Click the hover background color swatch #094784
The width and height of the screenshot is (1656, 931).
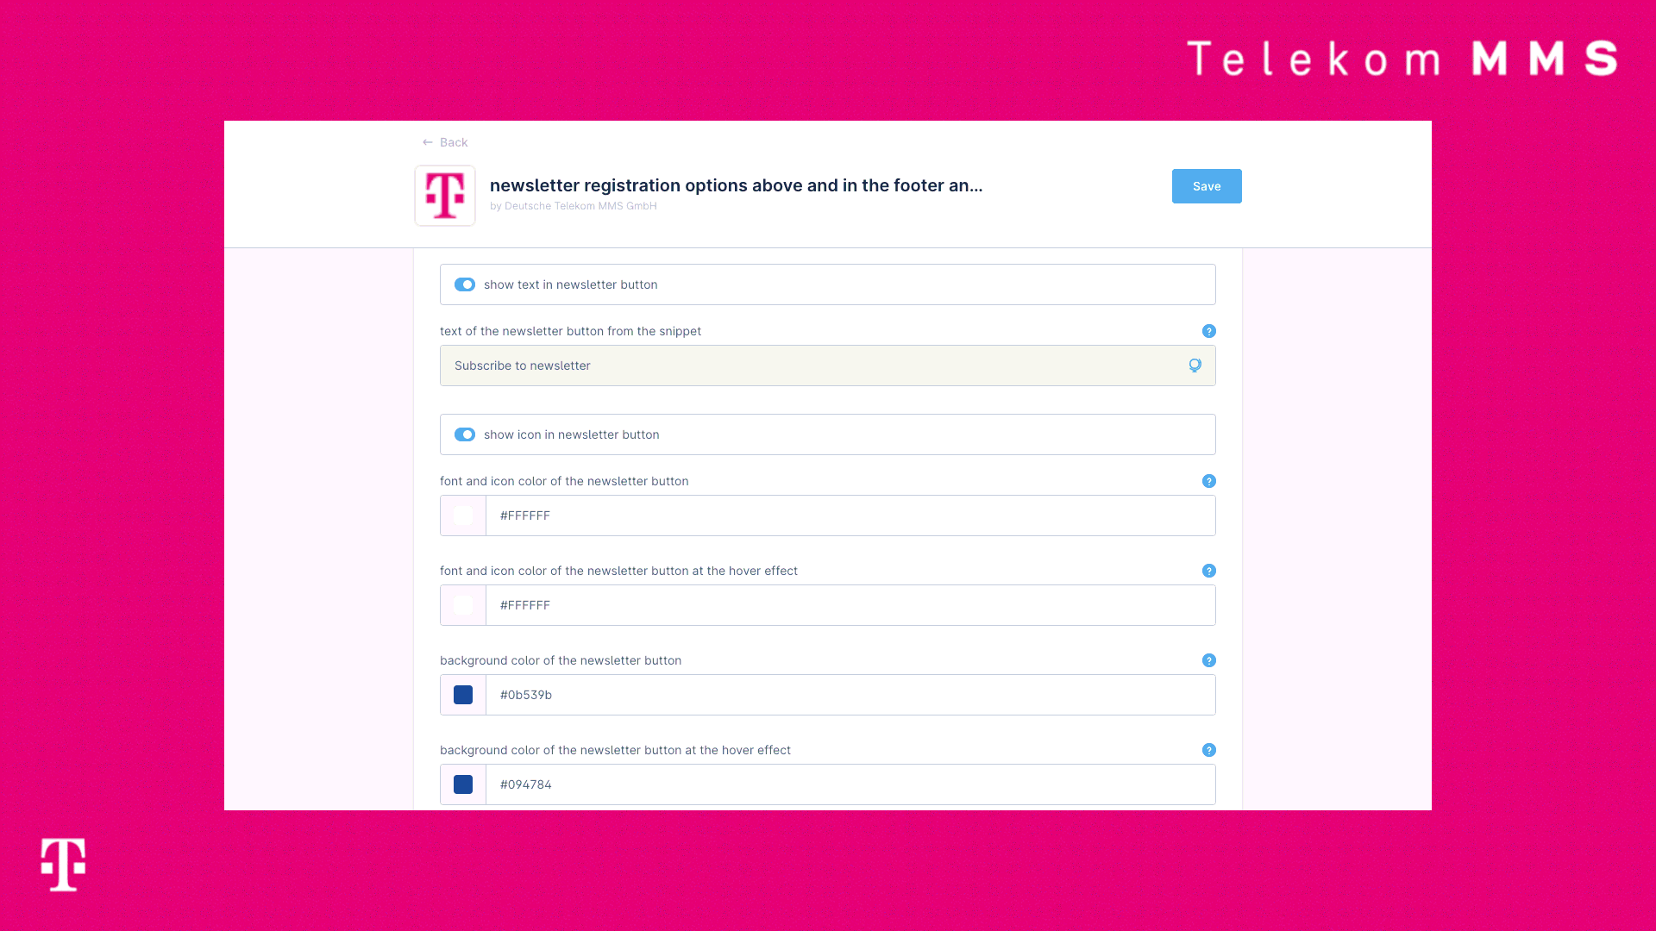tap(463, 784)
